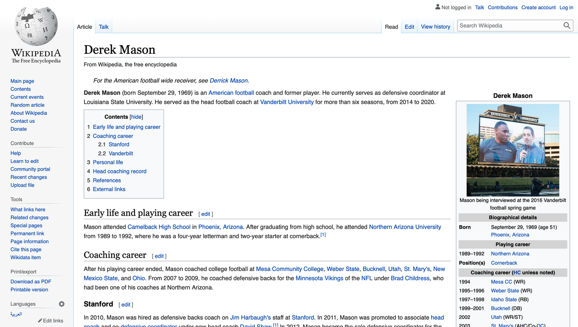Viewport: 578px width, 327px height.
Task: Open Cornerback link in infobox
Action: click(x=504, y=263)
